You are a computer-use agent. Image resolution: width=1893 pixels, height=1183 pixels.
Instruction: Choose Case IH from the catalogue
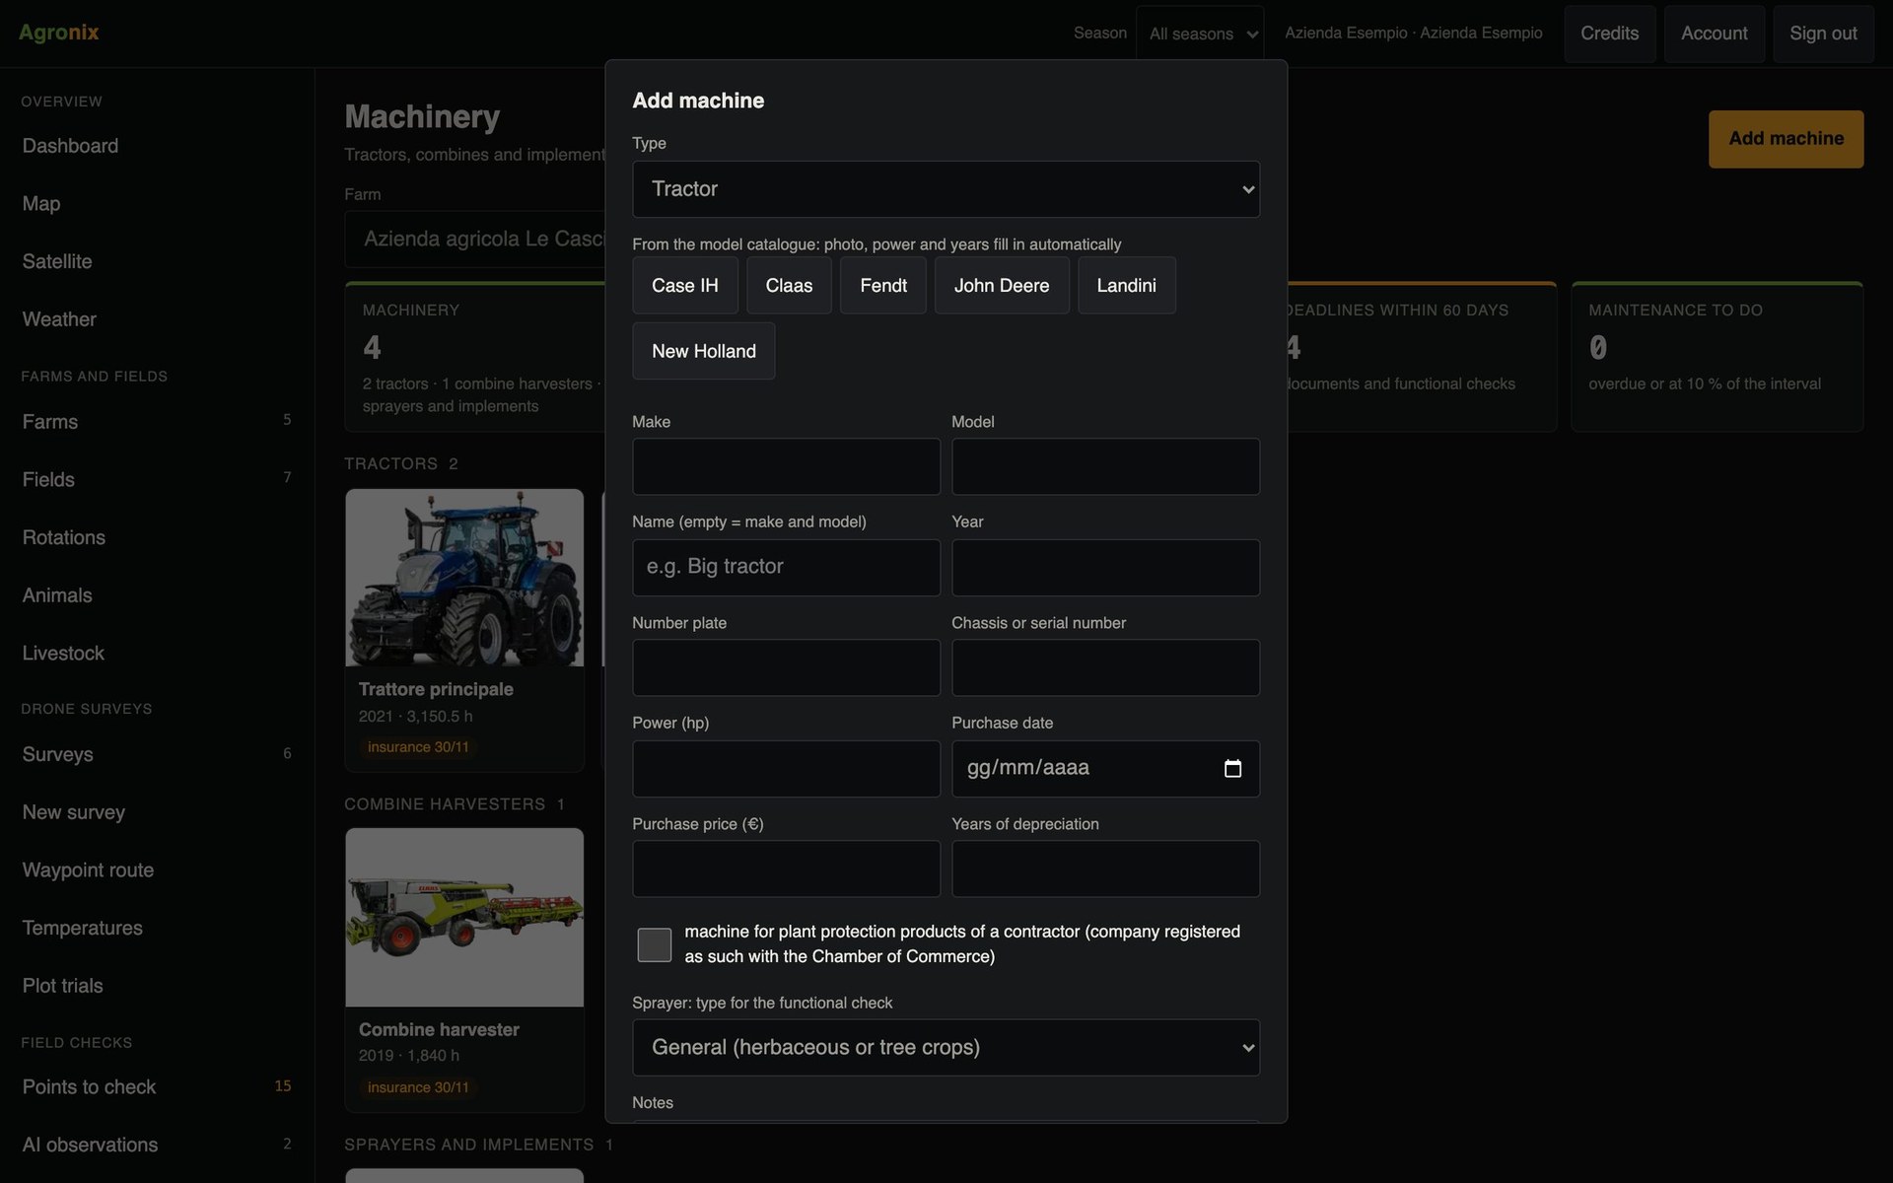click(x=684, y=286)
